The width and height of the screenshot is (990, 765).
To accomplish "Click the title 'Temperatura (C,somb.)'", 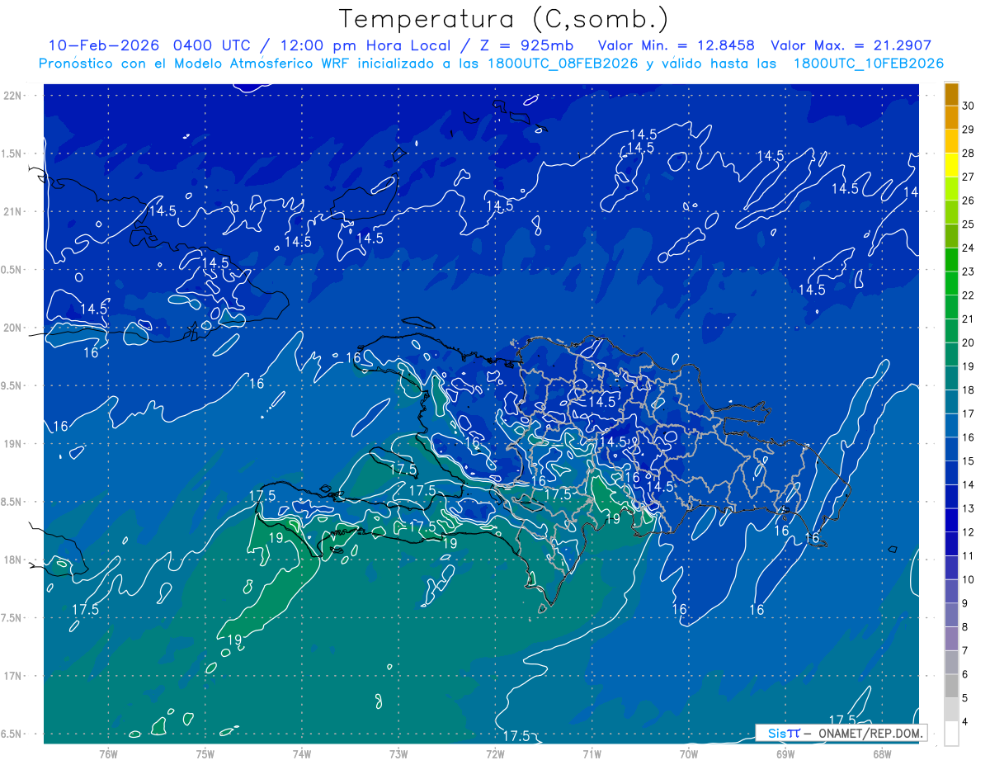I will pos(503,18).
